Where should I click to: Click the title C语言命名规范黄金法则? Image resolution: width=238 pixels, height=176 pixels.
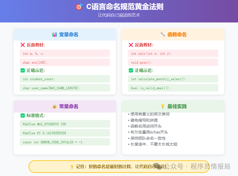(125, 7)
